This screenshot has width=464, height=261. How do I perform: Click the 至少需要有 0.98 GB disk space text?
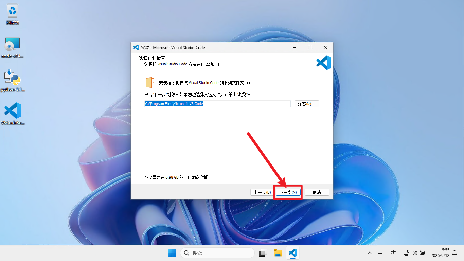tap(178, 177)
